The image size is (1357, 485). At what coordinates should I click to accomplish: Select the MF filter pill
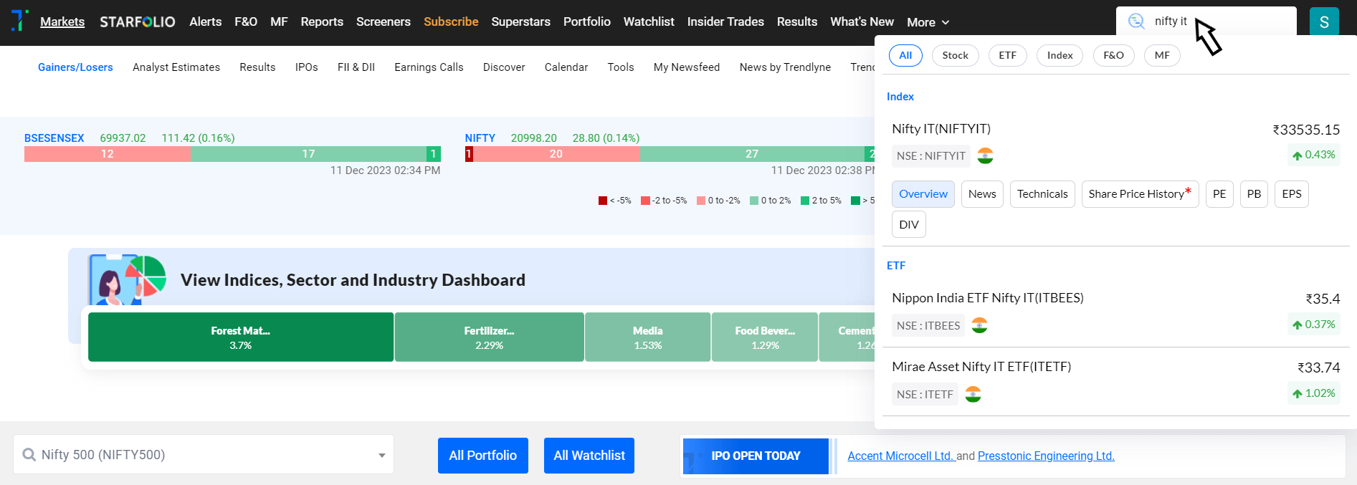tap(1162, 55)
